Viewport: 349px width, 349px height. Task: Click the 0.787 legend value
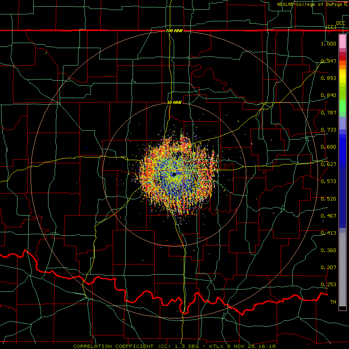[328, 112]
